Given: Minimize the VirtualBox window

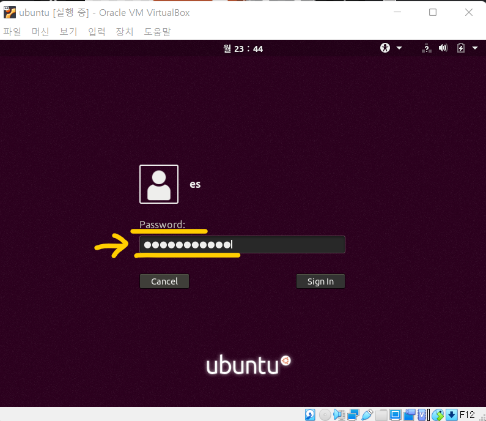Looking at the screenshot, I should click(397, 12).
